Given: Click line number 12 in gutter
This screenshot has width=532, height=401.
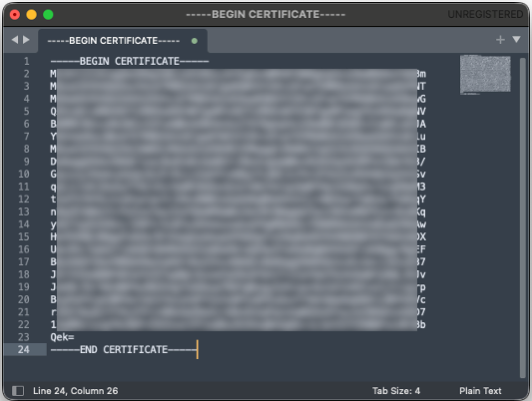Looking at the screenshot, I should click(x=24, y=199).
